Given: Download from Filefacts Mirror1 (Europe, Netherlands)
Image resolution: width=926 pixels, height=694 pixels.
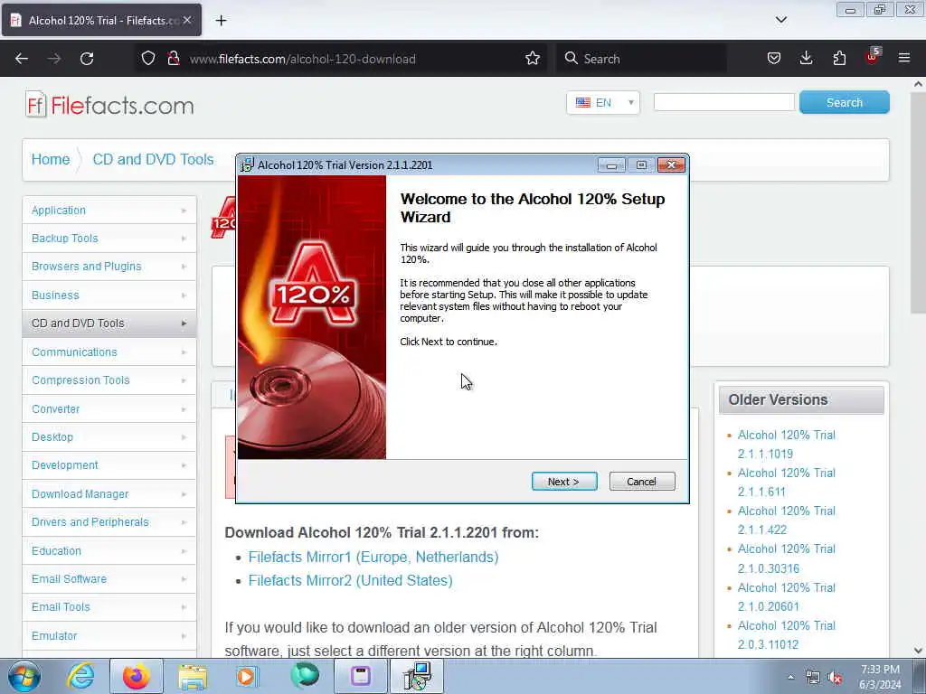Looking at the screenshot, I should pos(373,557).
